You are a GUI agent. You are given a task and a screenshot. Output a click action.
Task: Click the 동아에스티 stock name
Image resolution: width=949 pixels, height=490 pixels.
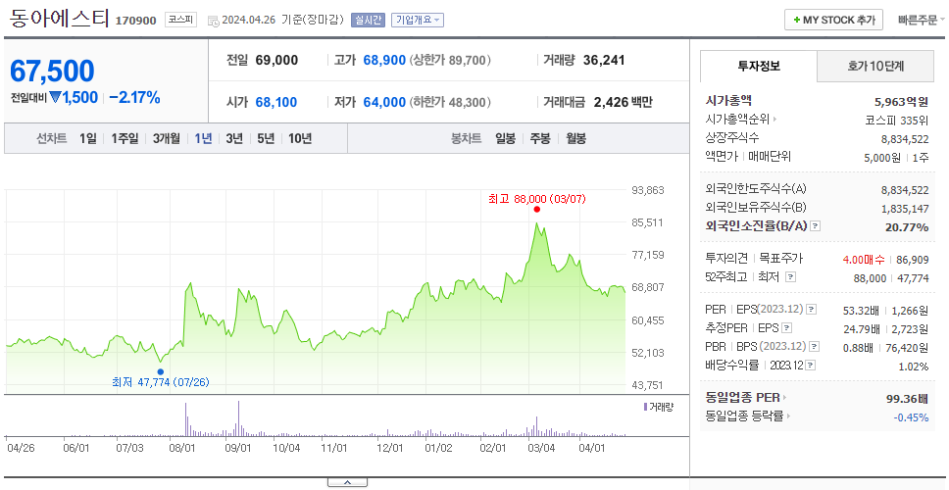59,19
